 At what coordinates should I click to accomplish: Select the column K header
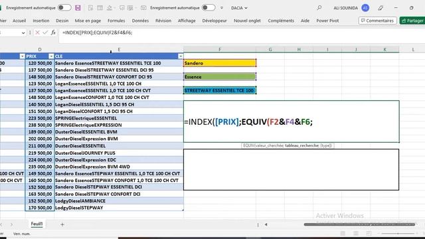[384, 49]
